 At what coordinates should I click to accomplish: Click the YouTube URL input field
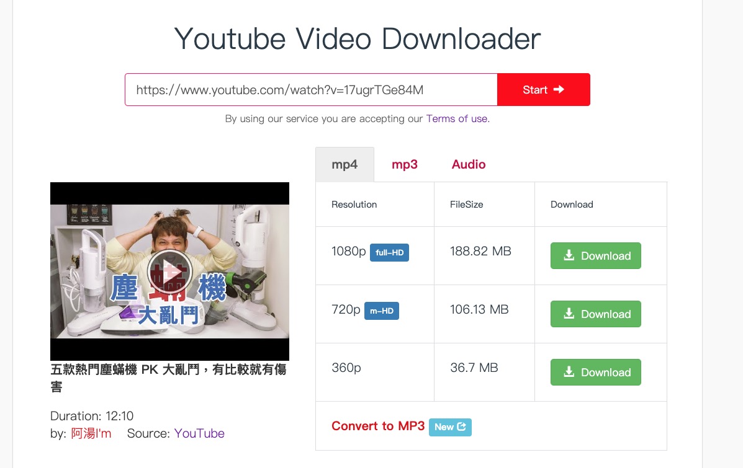311,89
